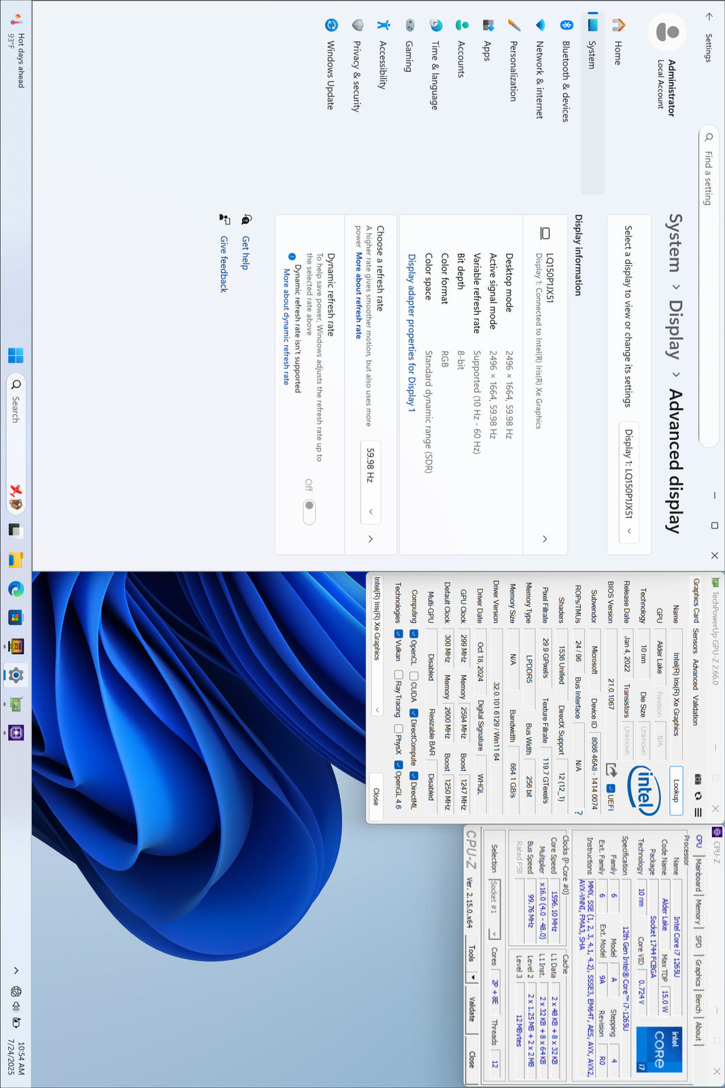Toggle the PhysX checkbox in GPU-Z

click(x=399, y=728)
